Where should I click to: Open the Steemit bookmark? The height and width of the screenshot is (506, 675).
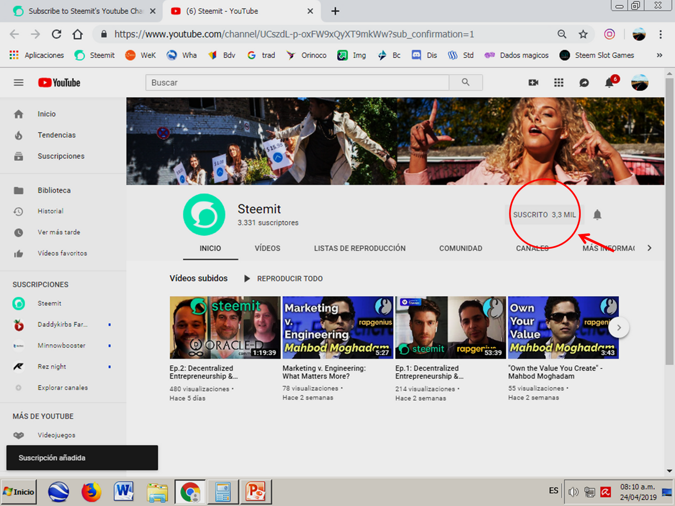95,55
